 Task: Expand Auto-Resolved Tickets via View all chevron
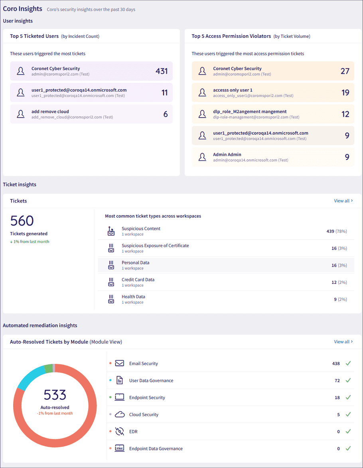[351, 342]
